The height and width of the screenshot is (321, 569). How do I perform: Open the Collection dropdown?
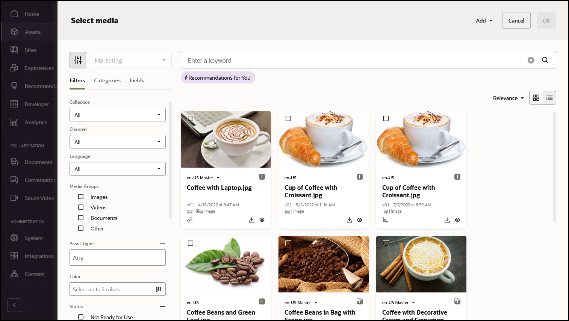click(x=118, y=115)
